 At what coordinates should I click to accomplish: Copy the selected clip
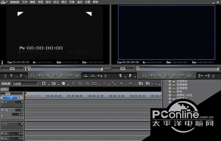(80, 84)
